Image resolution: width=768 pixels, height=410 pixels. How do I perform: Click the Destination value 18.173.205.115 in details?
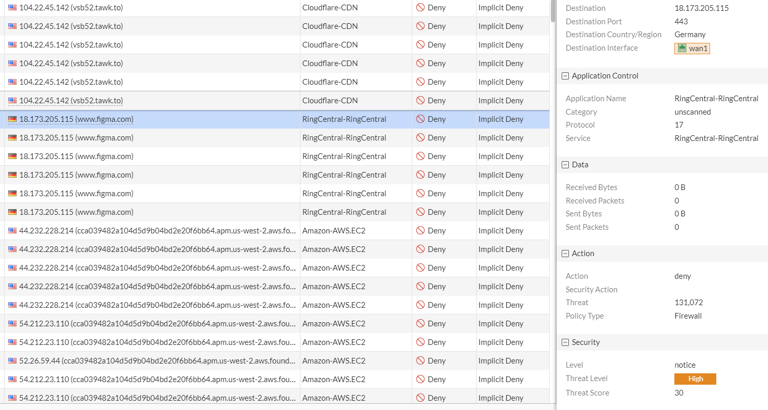[x=702, y=8]
